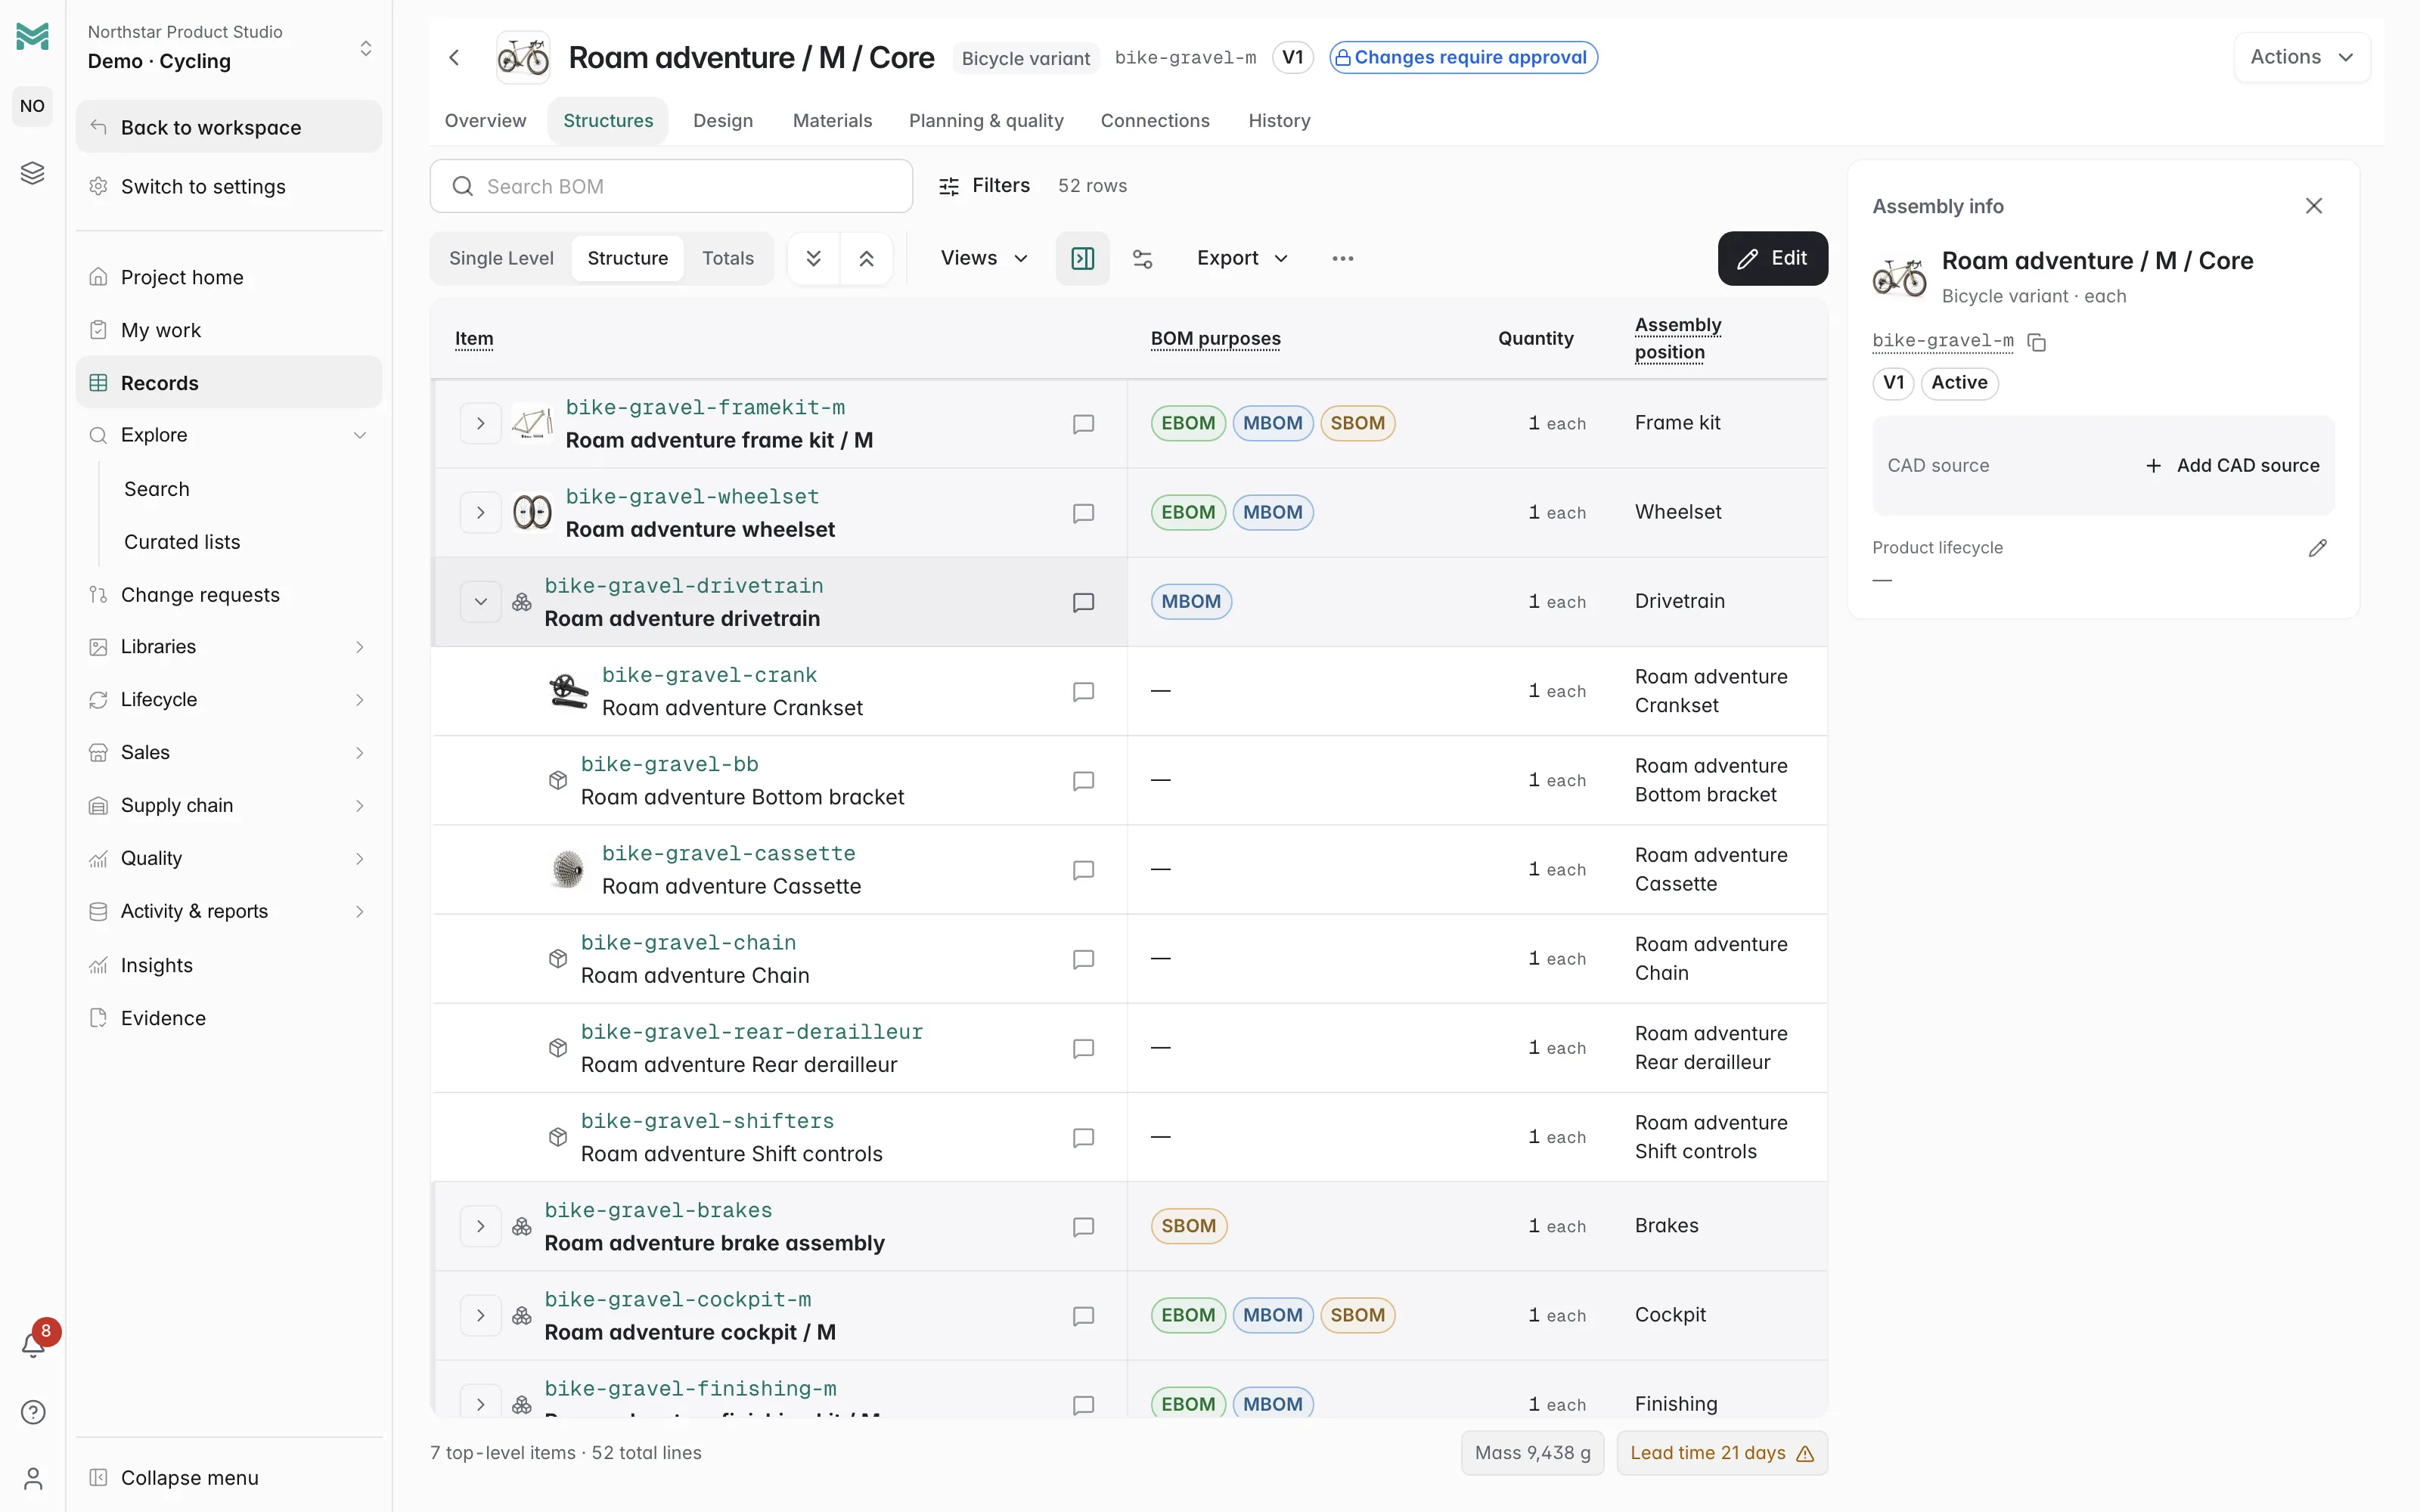
Task: Open the more options ellipsis menu
Action: [x=1342, y=258]
